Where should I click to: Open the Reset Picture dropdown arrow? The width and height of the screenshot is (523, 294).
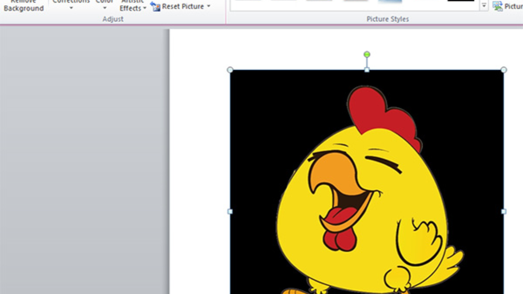click(208, 7)
